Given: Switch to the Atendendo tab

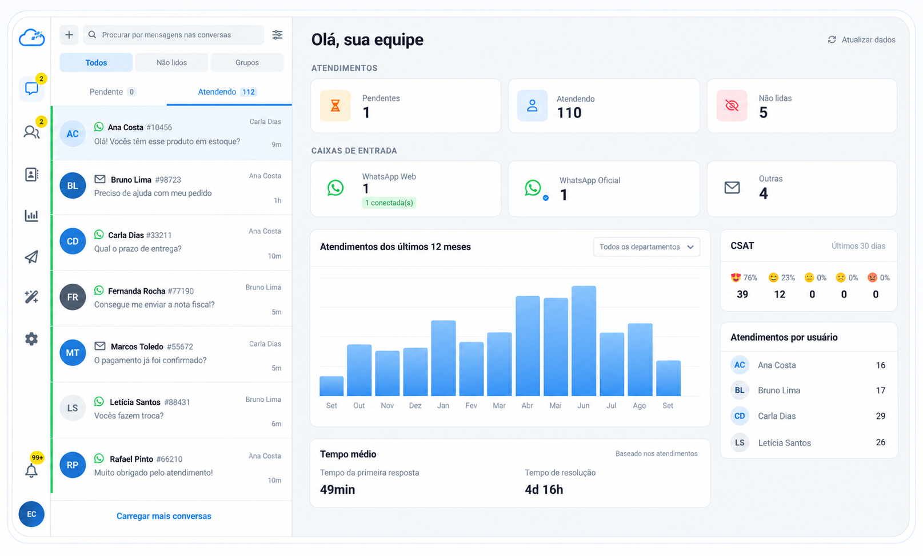Looking at the screenshot, I should [227, 92].
